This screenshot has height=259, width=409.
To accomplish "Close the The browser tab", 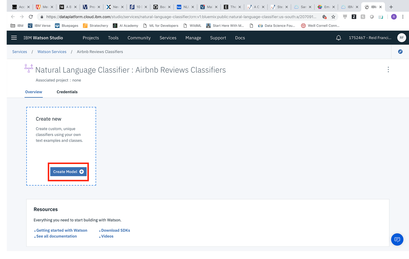I will (x=240, y=7).
